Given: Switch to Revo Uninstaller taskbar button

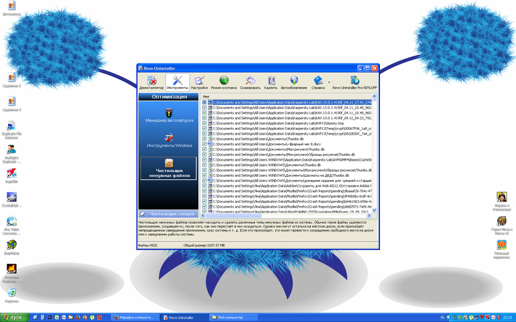Looking at the screenshot, I should click(x=184, y=317).
